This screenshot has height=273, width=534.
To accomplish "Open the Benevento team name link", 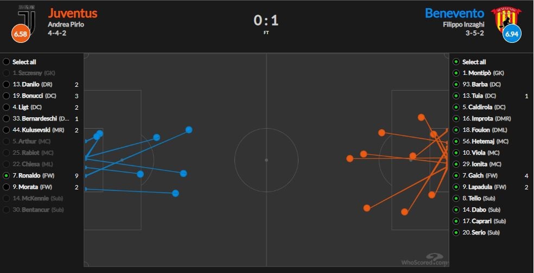I will [455, 13].
